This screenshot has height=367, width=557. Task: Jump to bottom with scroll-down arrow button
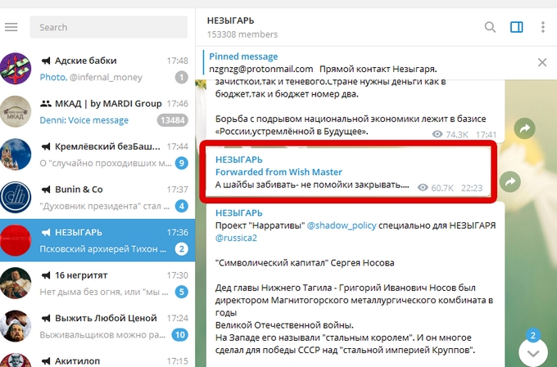[x=533, y=353]
